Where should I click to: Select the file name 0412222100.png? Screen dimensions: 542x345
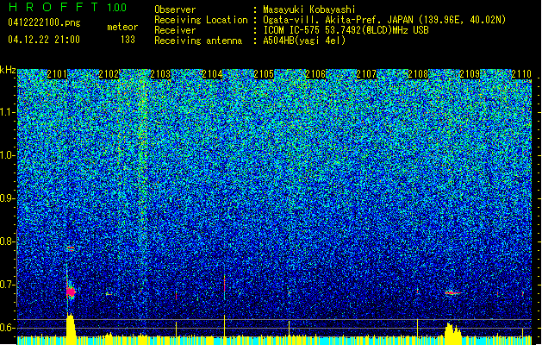pos(44,22)
